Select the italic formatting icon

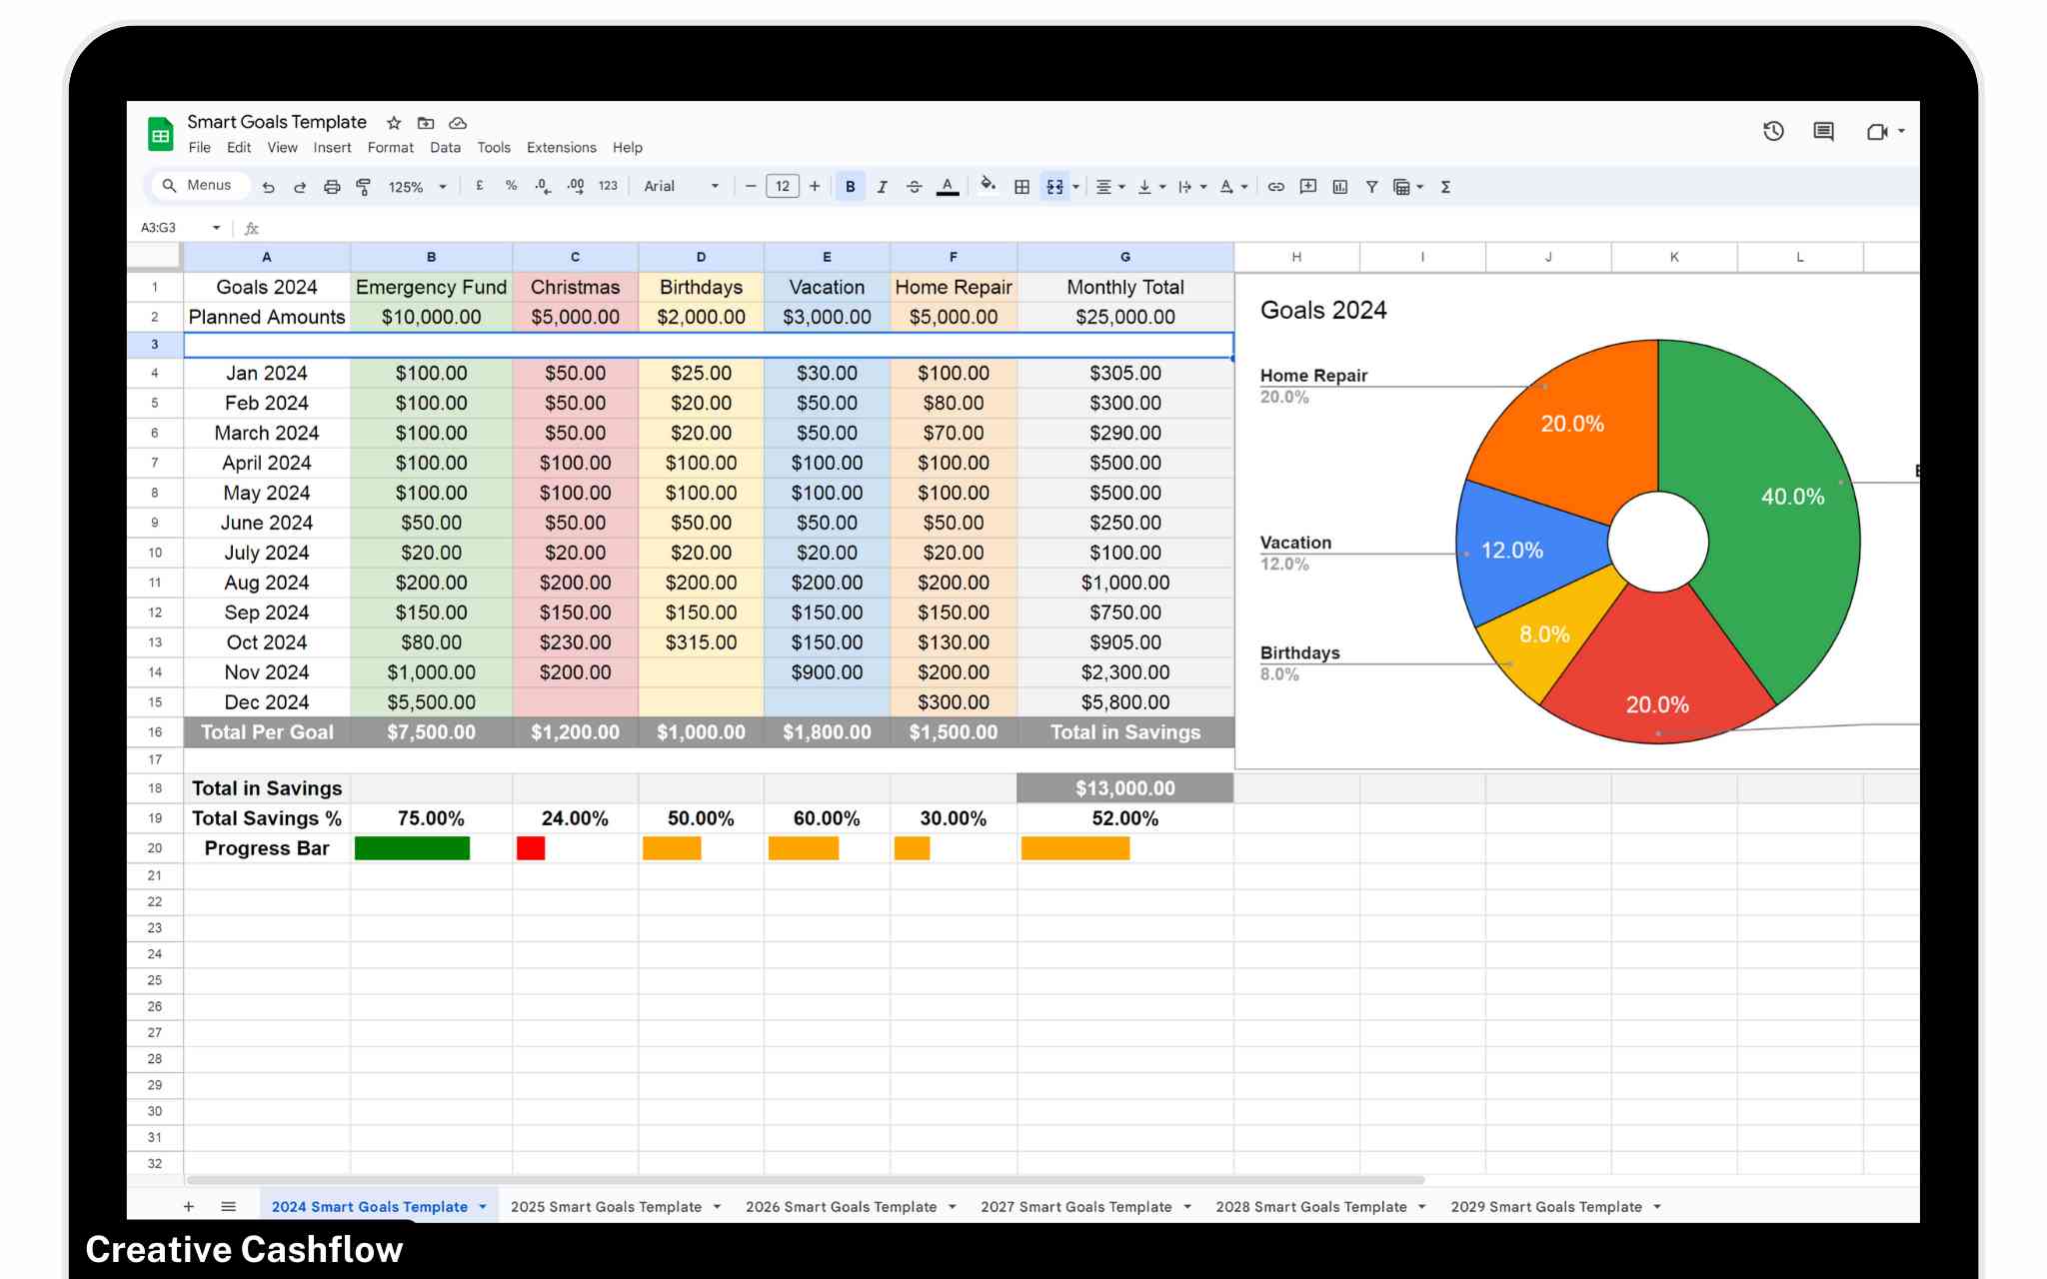click(880, 187)
